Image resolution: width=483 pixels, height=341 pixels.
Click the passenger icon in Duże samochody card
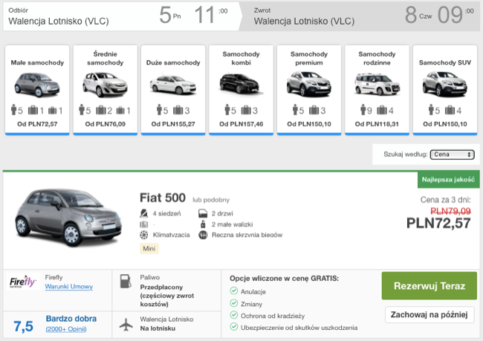click(159, 109)
